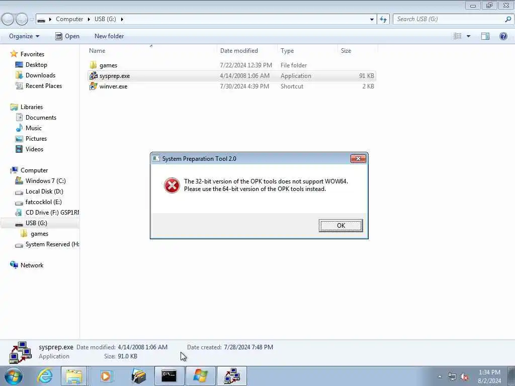The width and height of the screenshot is (515, 386).
Task: Switch to Windows Explorer taskbar icon
Action: pos(74,376)
